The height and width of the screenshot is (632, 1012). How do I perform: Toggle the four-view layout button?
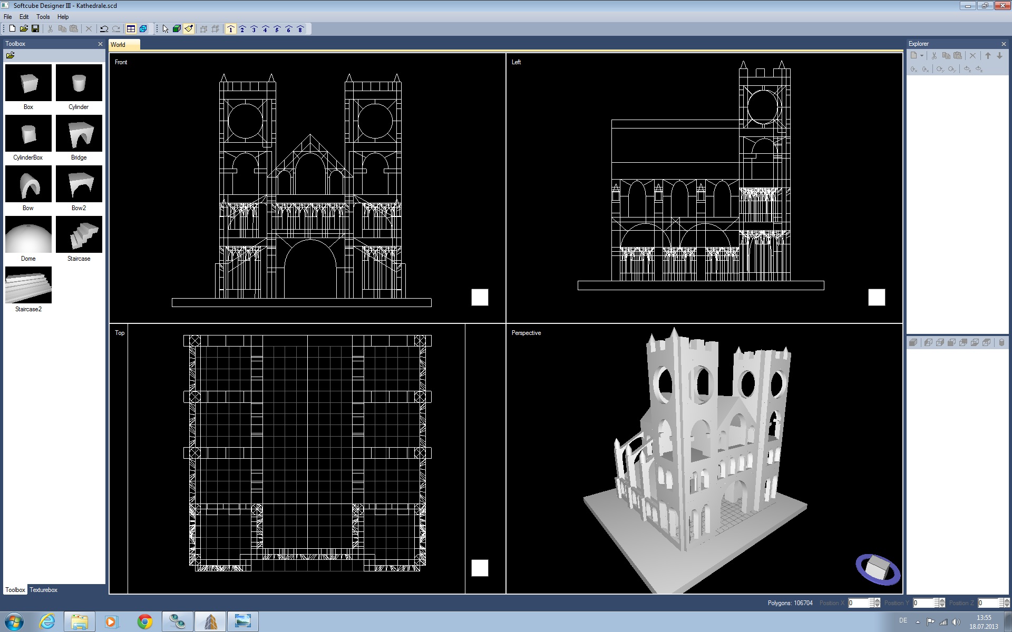pos(131,29)
